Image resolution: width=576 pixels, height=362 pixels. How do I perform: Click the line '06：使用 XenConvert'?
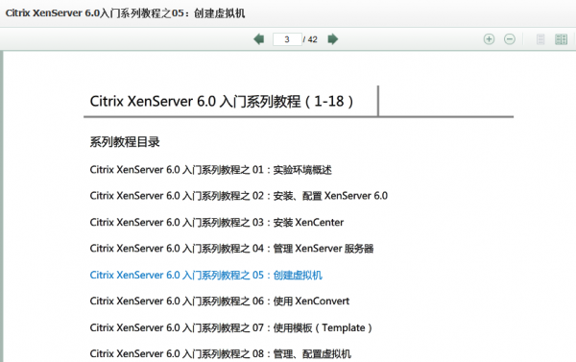click(x=220, y=302)
